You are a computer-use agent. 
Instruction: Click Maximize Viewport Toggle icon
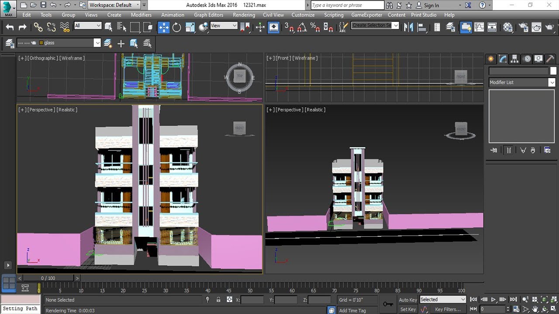[554, 309]
